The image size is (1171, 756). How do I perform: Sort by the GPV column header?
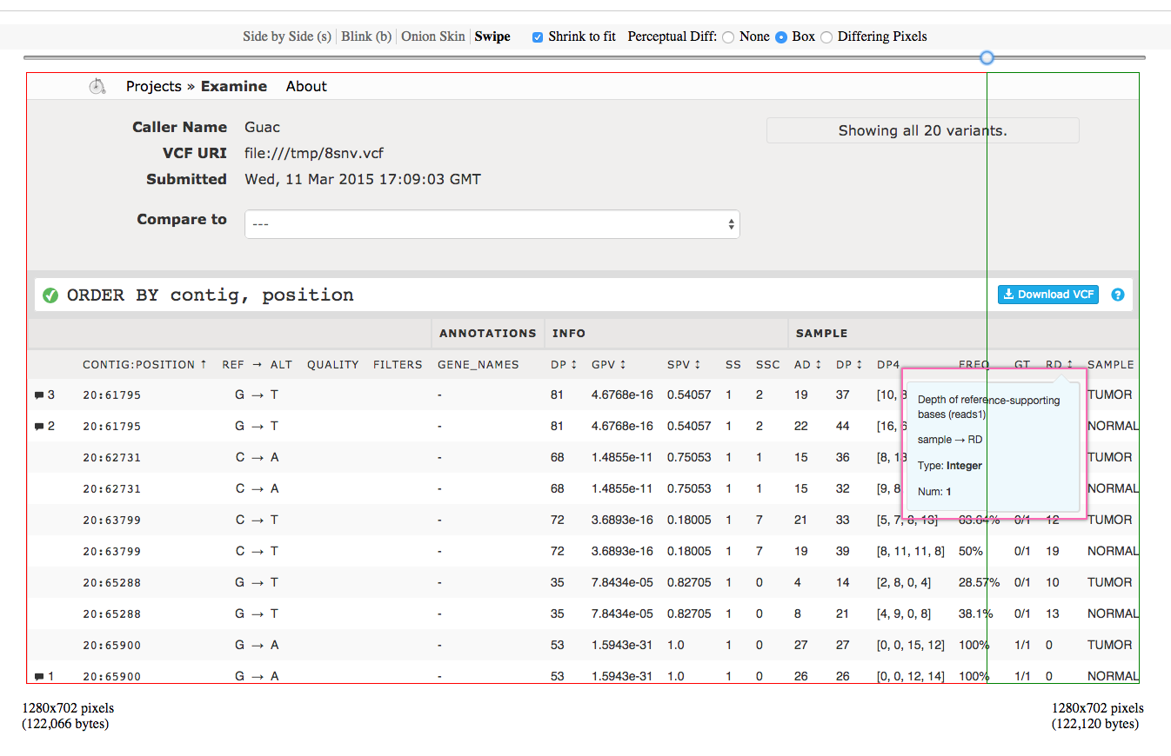609,365
